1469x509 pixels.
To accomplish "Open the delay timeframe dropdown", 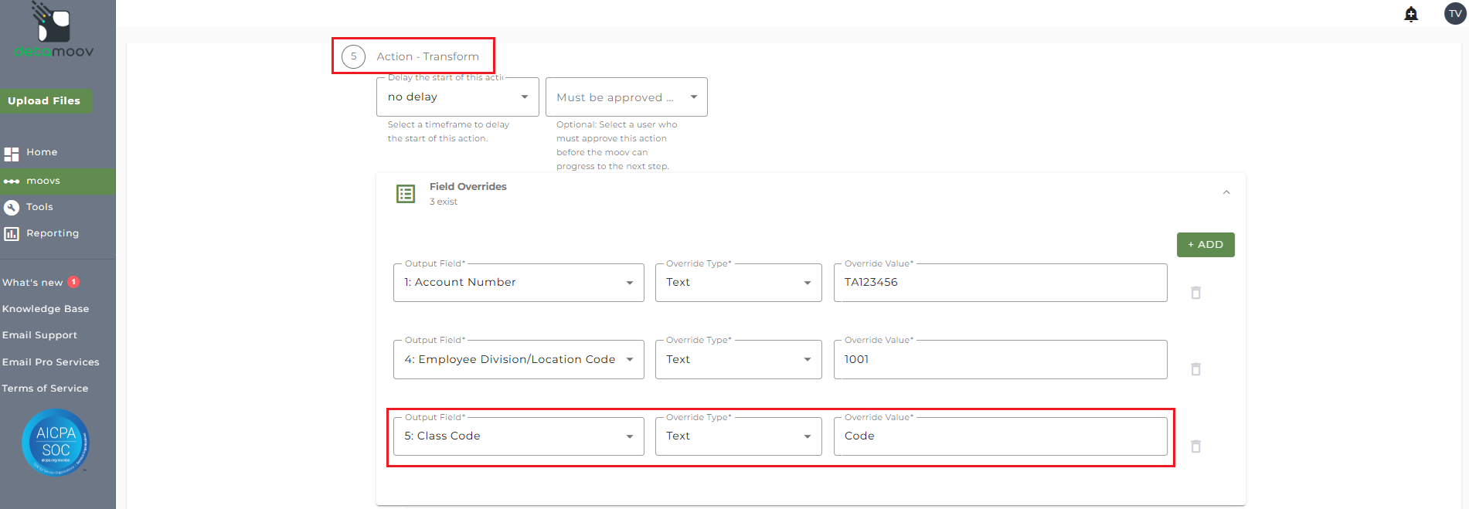I will (x=457, y=97).
